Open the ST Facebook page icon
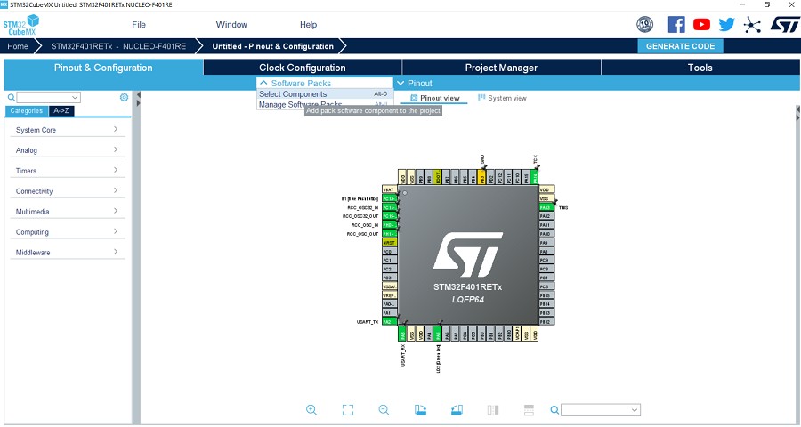Viewport: 801px width, 427px height. [x=676, y=25]
